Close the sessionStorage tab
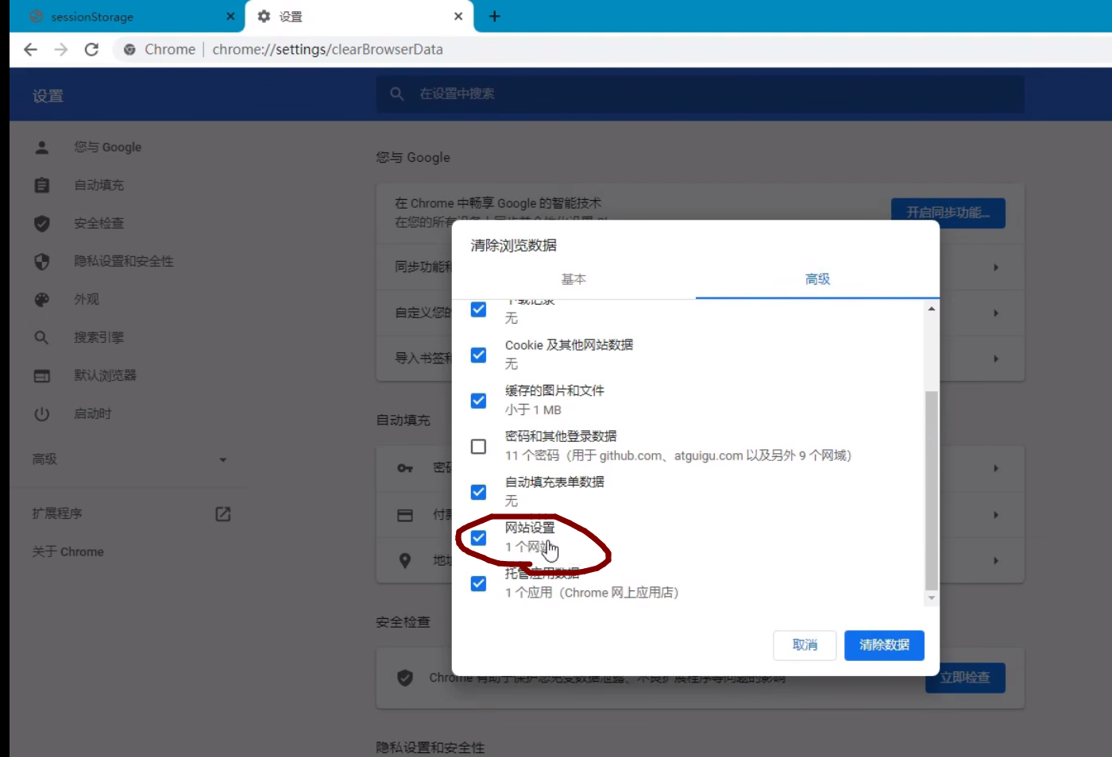Image resolution: width=1112 pixels, height=757 pixels. [x=230, y=17]
